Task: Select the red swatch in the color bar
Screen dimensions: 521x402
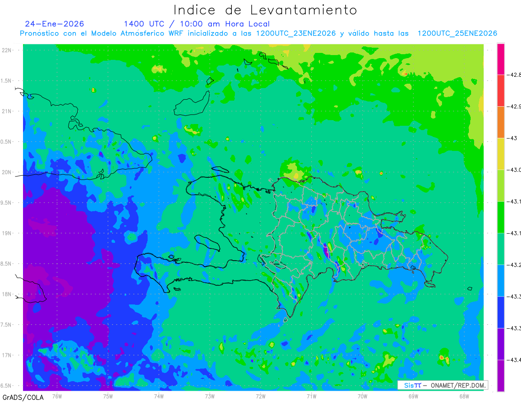Action: click(x=501, y=90)
